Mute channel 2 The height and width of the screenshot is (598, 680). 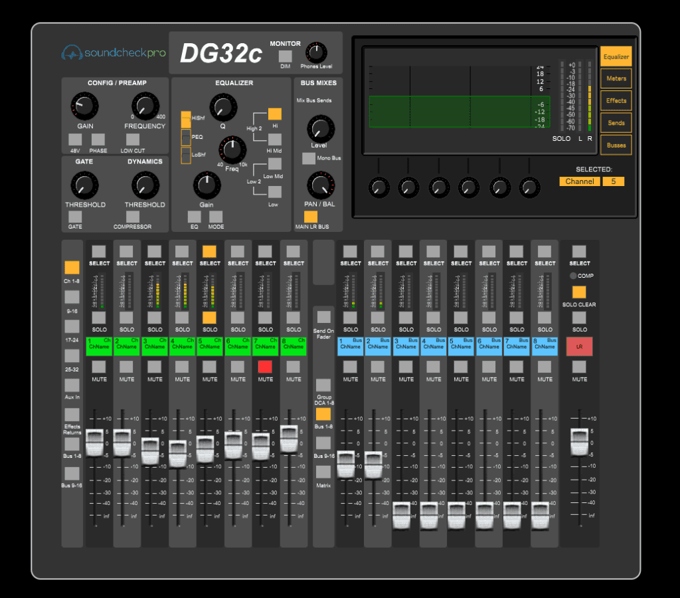(x=126, y=367)
